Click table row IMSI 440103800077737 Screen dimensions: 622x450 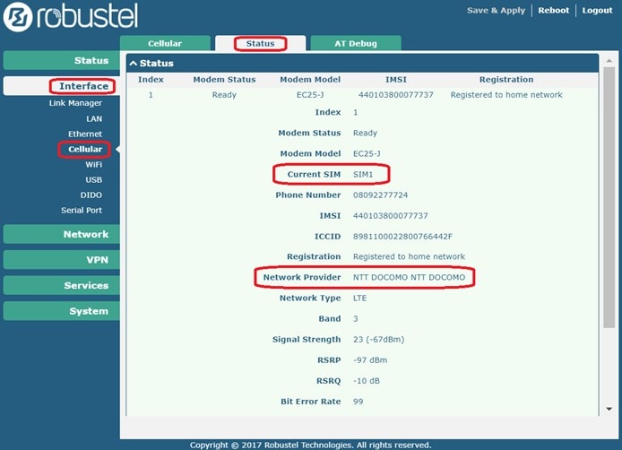pos(396,95)
